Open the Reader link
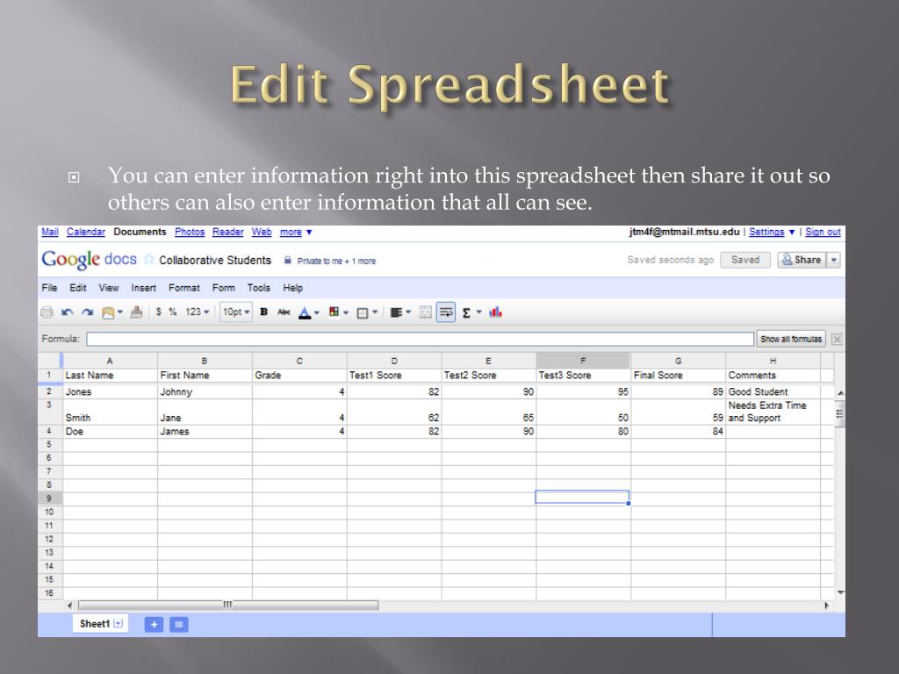Viewport: 899px width, 674px height. tap(227, 232)
